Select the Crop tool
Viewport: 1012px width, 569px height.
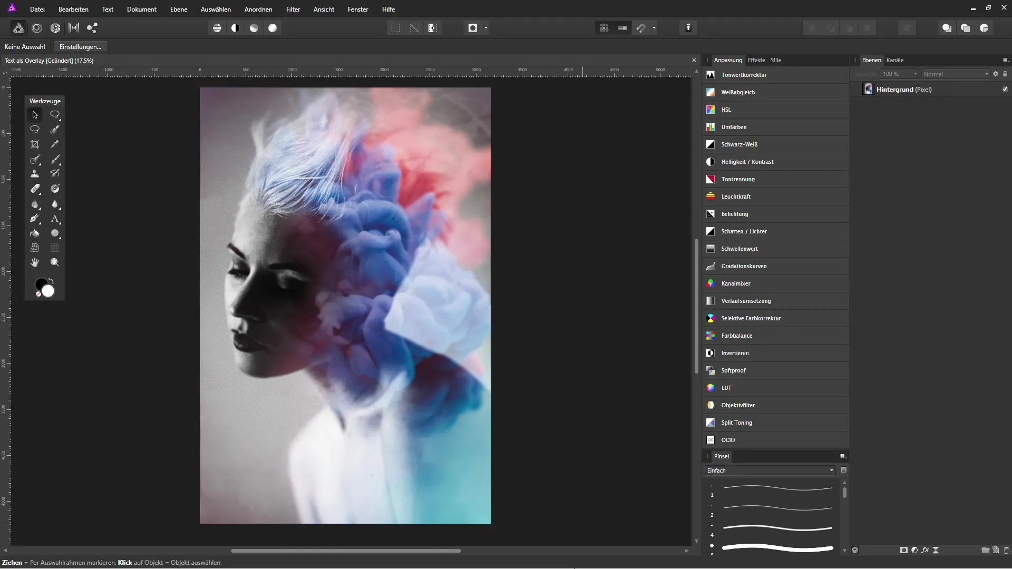tap(35, 144)
